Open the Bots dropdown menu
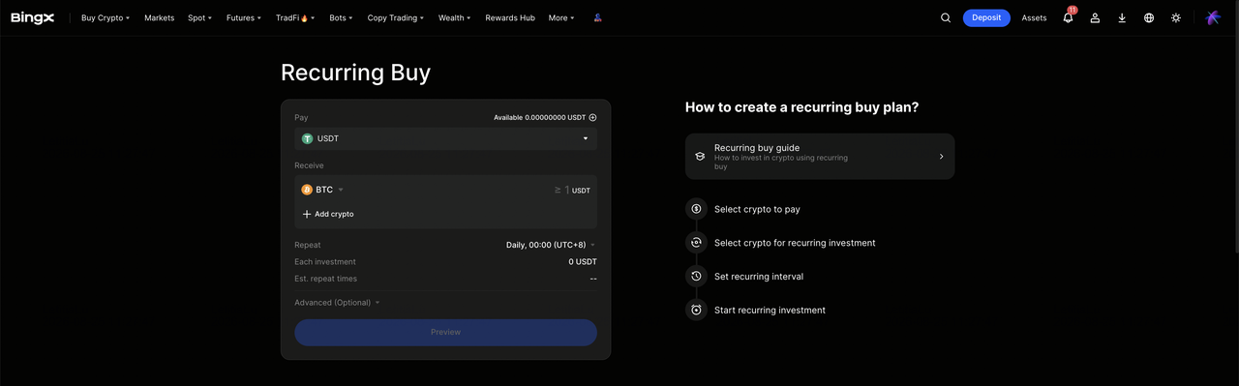 click(x=341, y=17)
